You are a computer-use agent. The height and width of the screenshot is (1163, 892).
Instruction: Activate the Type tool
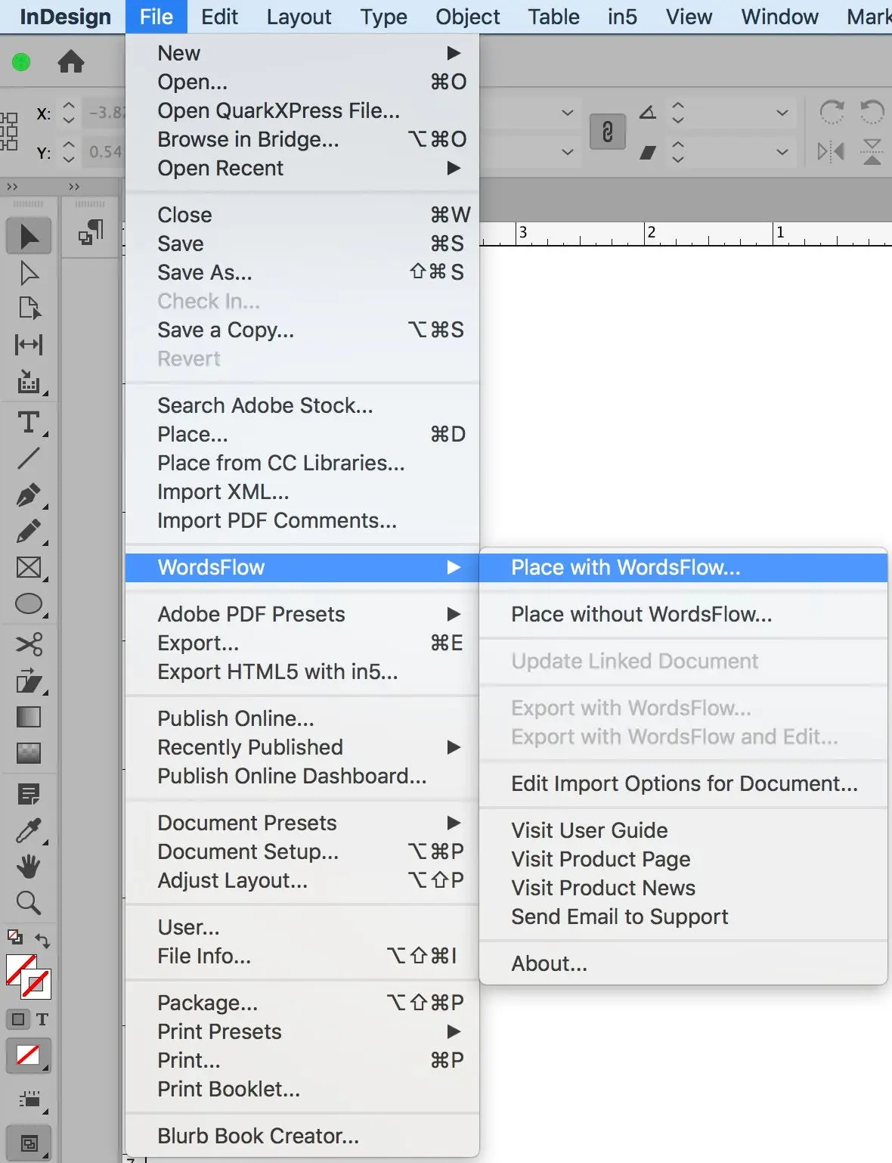click(x=29, y=422)
